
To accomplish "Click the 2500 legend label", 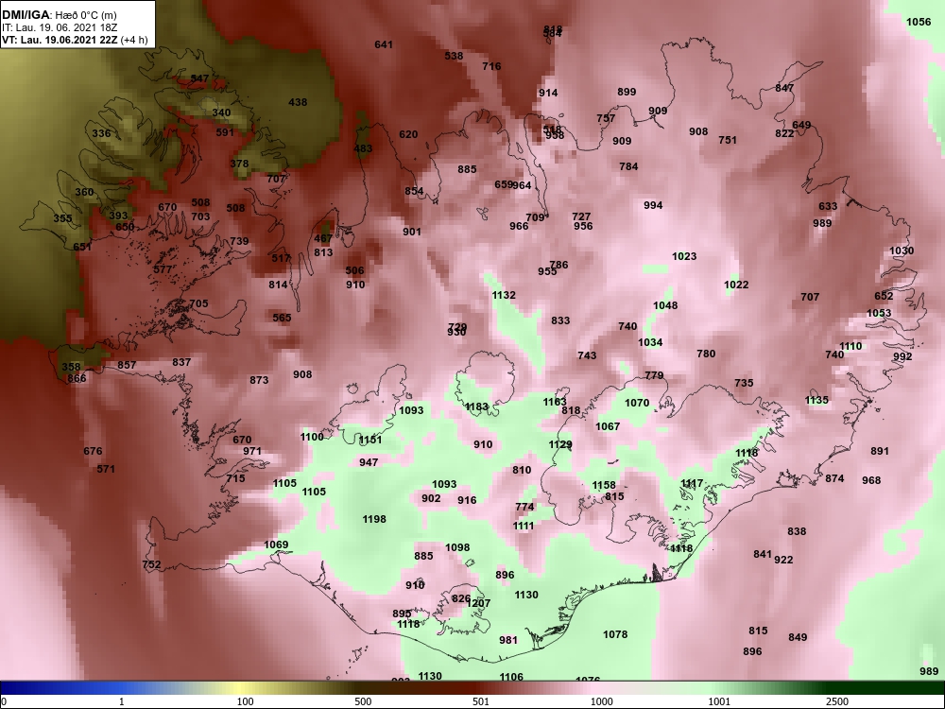I will pyautogui.click(x=837, y=701).
